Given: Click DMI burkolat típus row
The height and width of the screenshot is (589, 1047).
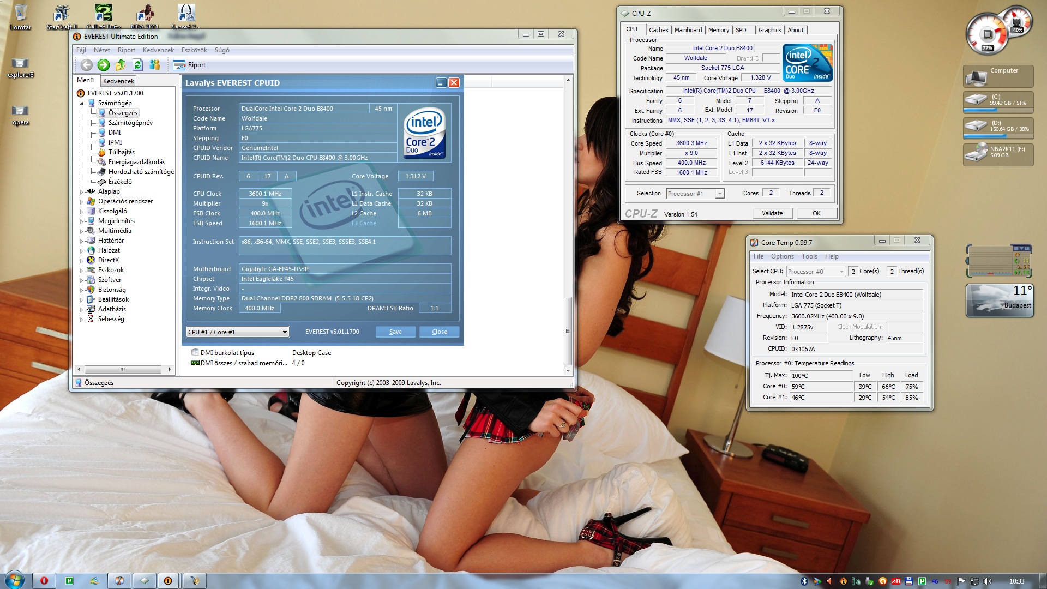Looking at the screenshot, I should [x=262, y=353].
